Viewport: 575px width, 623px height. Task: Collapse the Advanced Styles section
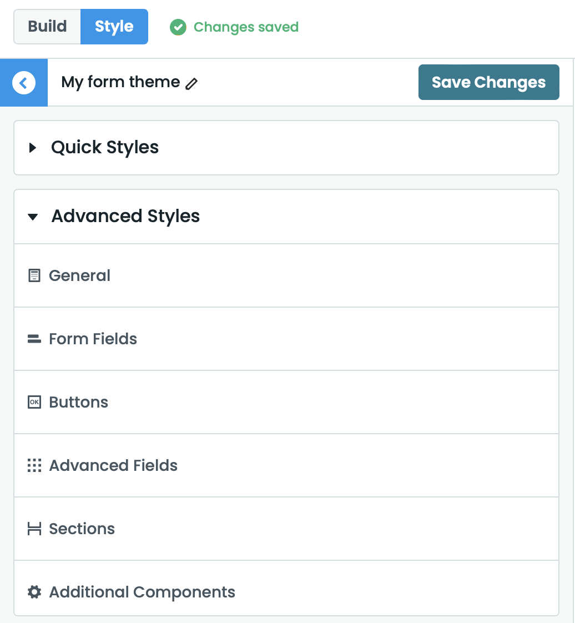[125, 216]
